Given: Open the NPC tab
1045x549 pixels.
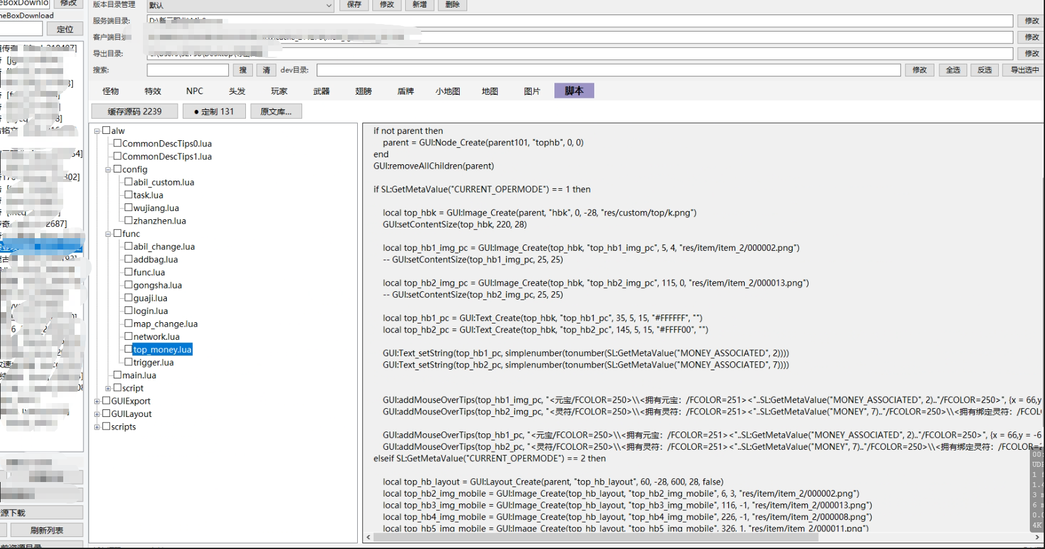Looking at the screenshot, I should point(195,91).
